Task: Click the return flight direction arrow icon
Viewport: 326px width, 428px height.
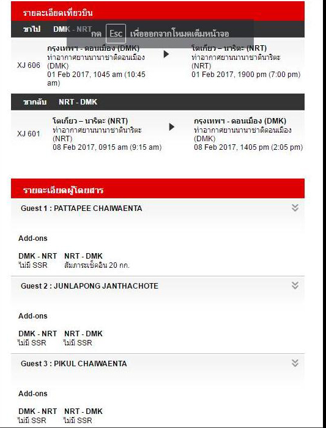Action: [x=171, y=127]
